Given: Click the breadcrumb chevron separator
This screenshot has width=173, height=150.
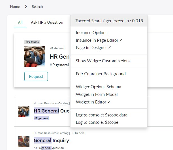Looking at the screenshot, I should 26,6.
